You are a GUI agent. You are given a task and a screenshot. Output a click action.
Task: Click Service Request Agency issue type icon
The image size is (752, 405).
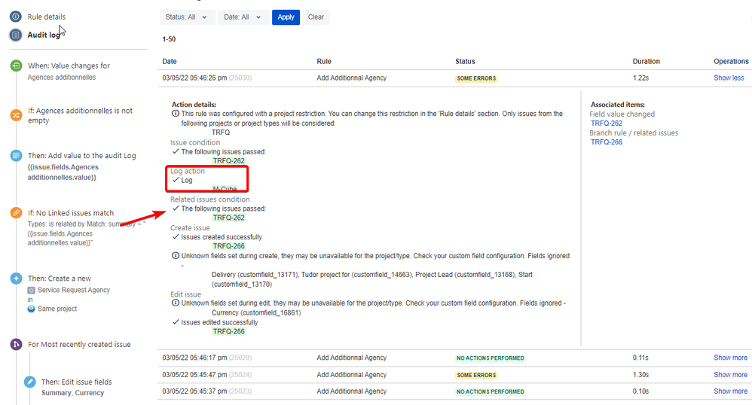[31, 291]
